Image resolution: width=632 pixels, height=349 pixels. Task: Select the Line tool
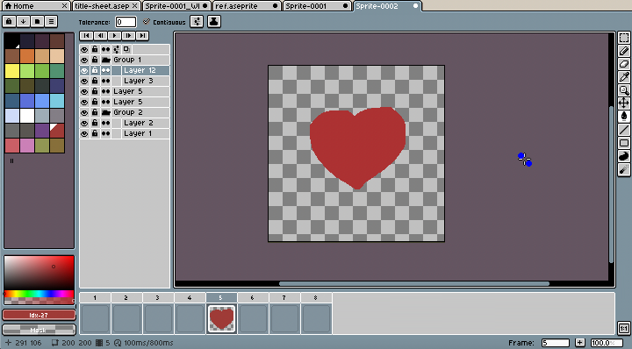click(623, 130)
